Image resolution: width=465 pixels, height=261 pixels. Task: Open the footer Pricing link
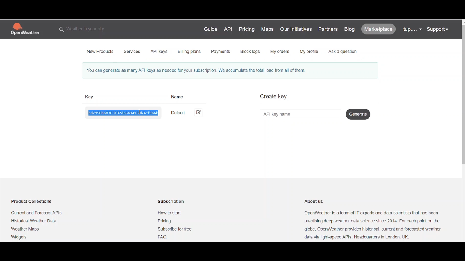[164, 221]
